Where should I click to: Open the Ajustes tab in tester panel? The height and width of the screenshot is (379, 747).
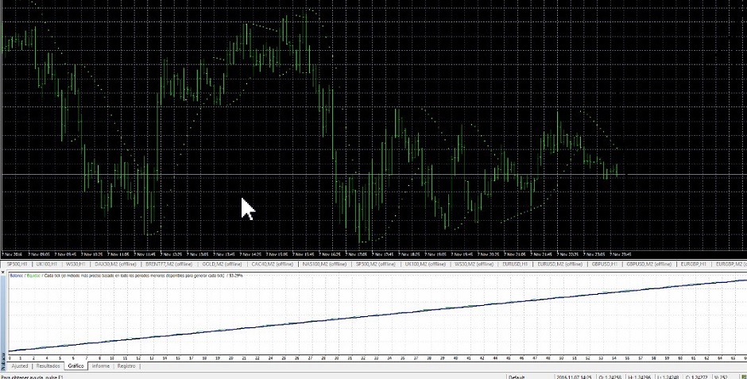tap(20, 366)
